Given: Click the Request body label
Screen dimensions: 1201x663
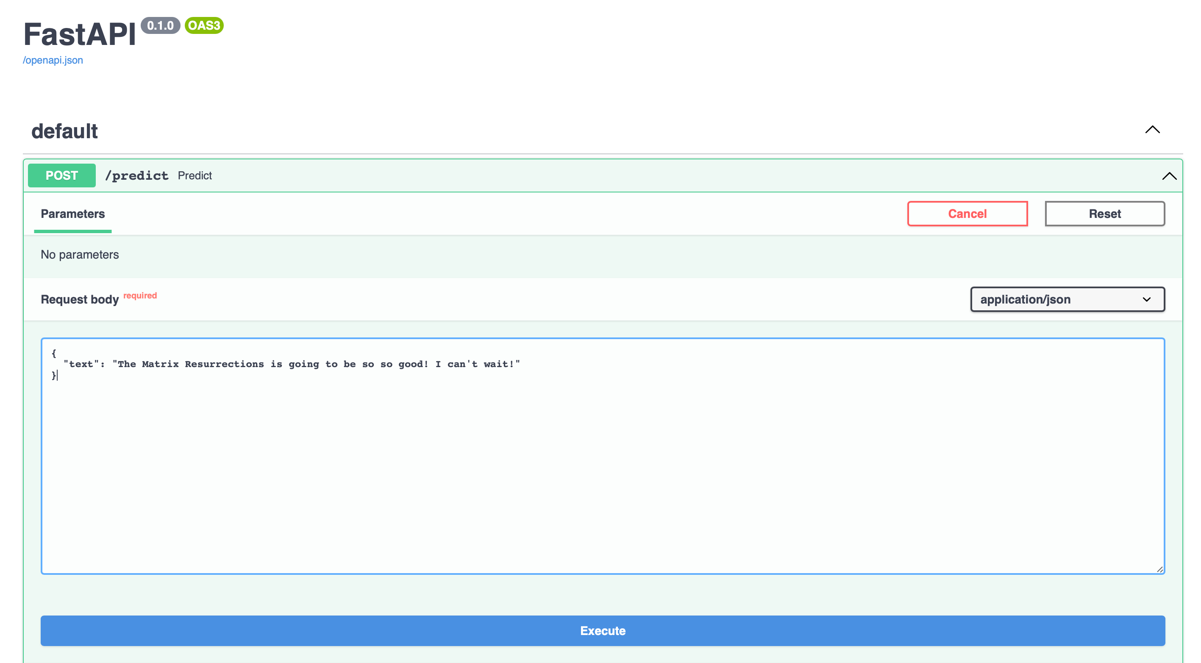Looking at the screenshot, I should [80, 300].
